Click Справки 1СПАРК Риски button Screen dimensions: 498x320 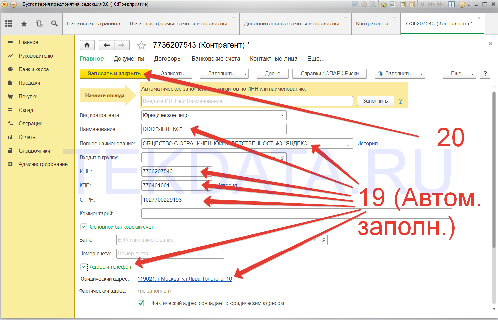330,74
